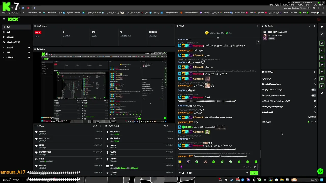326x183 pixels.
Task: Select the yellow duck emote in the quick emote row
Action: pos(180,162)
